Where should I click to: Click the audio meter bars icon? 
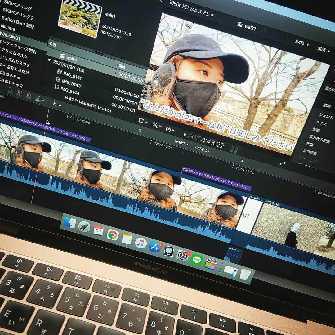pyautogui.click(x=234, y=149)
